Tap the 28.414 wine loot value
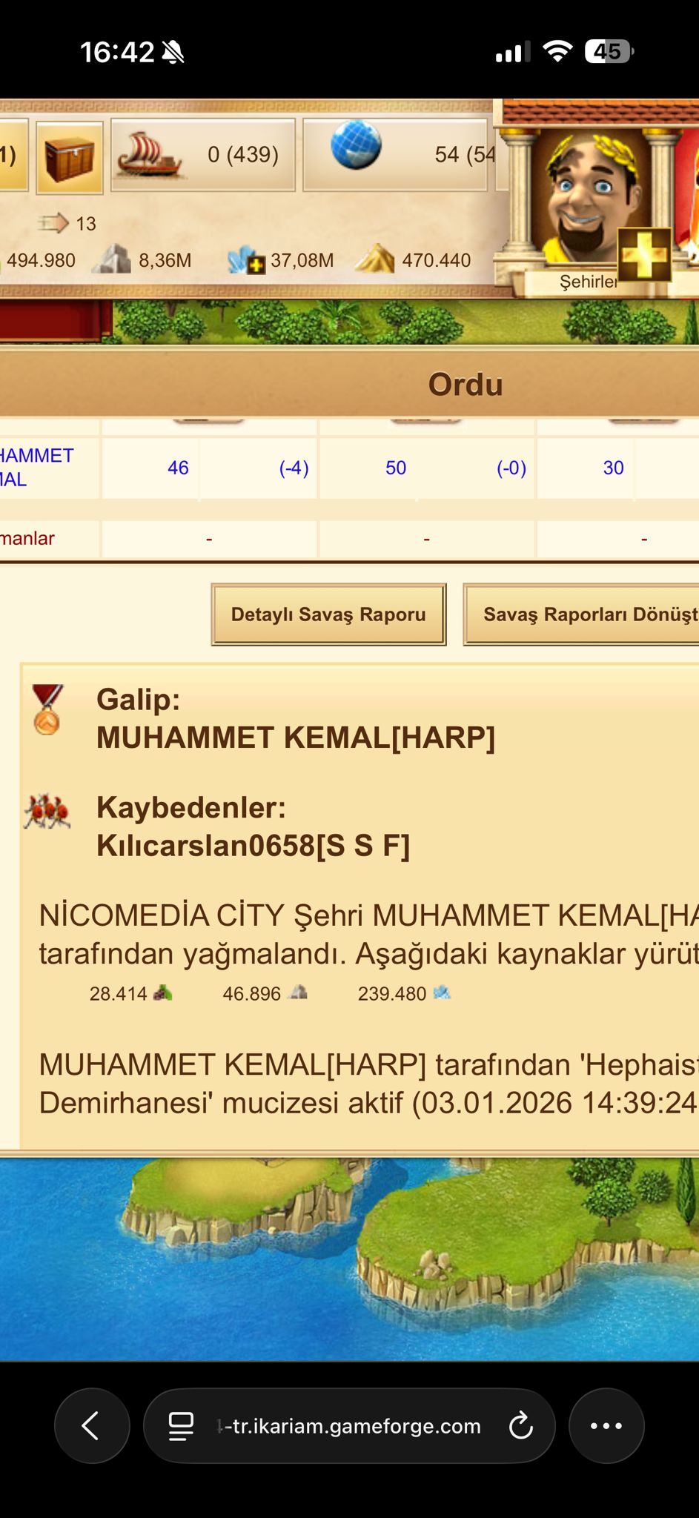Screen dimensions: 699x1518 [119, 993]
